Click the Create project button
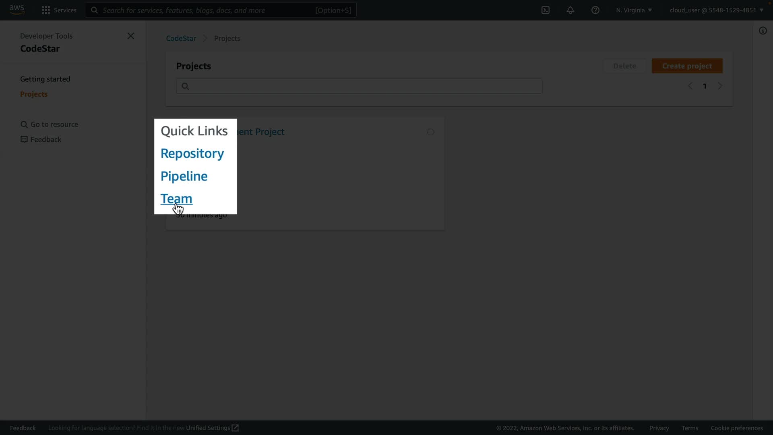The height and width of the screenshot is (435, 773). [687, 66]
